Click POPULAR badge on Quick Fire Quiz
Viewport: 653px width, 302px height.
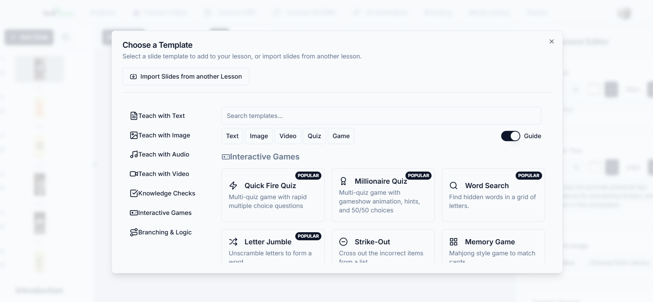[308, 176]
